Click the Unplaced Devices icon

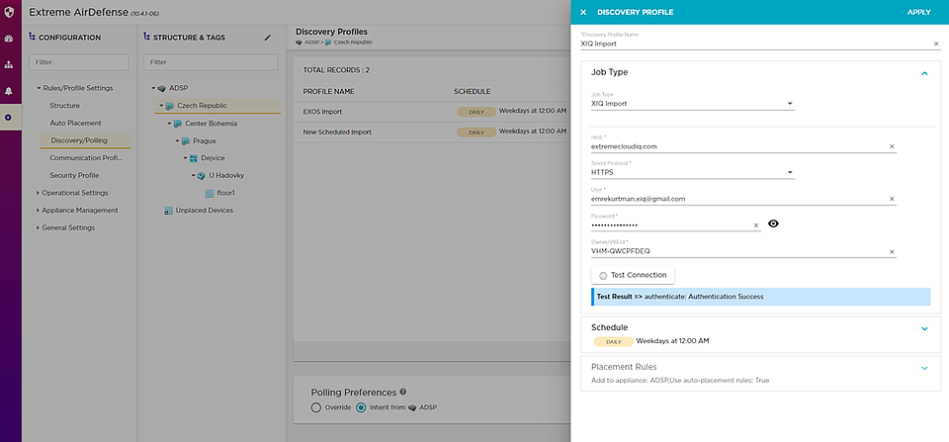(x=168, y=211)
